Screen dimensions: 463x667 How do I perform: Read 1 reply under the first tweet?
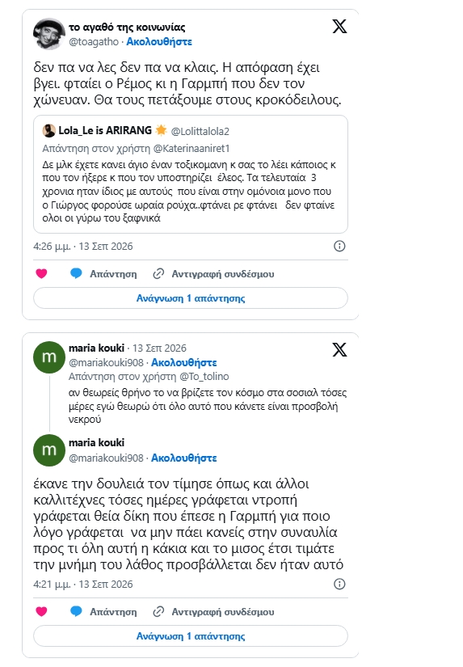click(x=191, y=298)
